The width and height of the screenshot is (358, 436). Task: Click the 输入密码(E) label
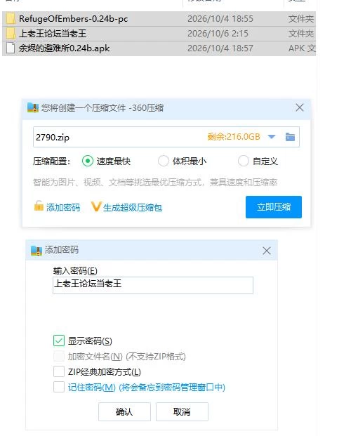pos(75,271)
